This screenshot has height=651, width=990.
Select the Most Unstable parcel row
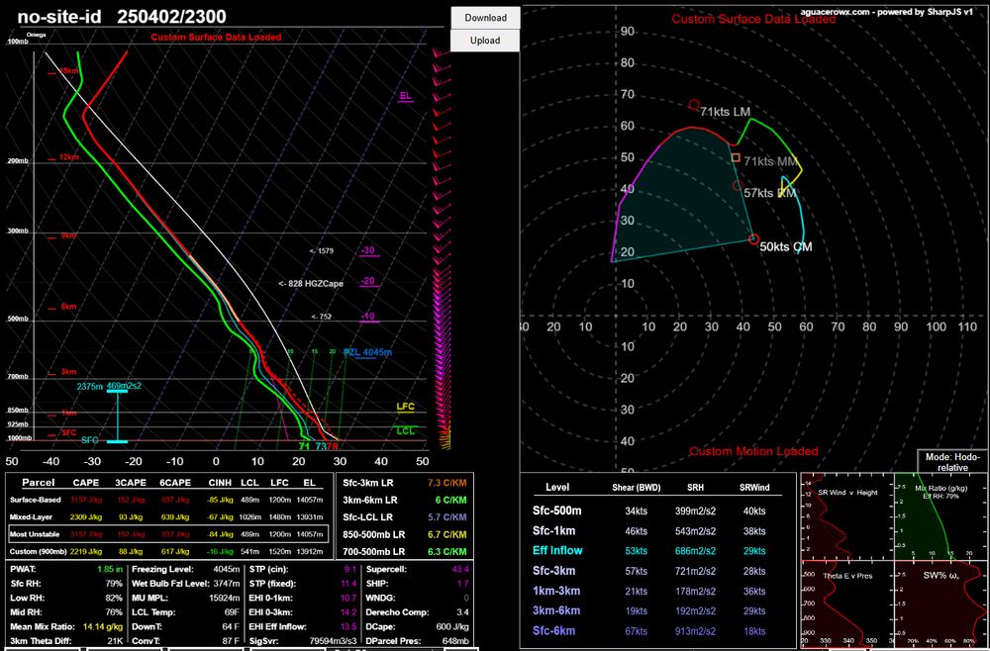[x=168, y=534]
